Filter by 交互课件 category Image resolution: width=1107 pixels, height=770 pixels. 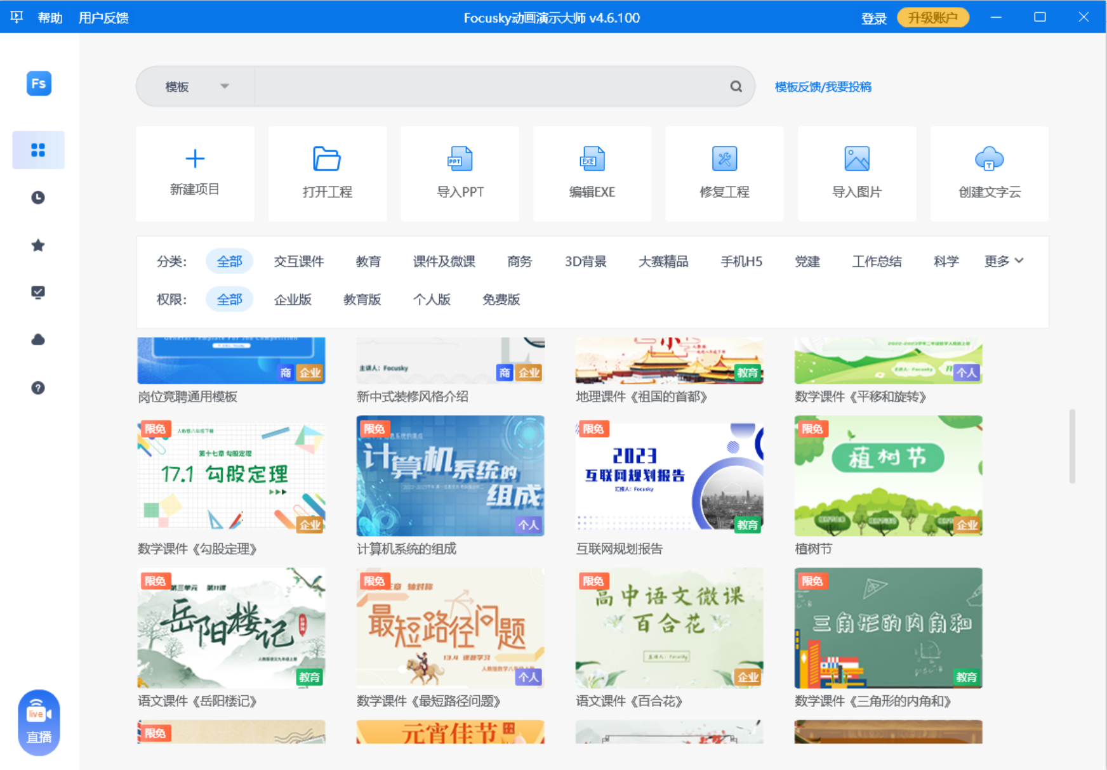click(x=299, y=261)
